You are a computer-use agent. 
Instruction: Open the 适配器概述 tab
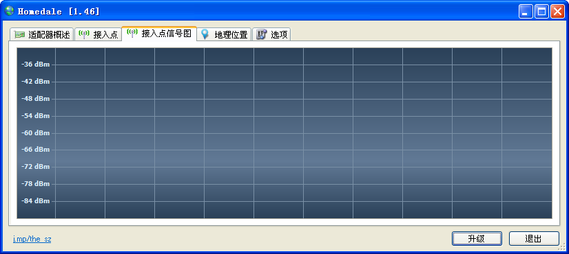[42, 35]
